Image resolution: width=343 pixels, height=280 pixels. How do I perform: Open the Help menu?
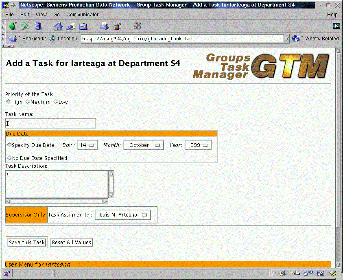[332, 15]
